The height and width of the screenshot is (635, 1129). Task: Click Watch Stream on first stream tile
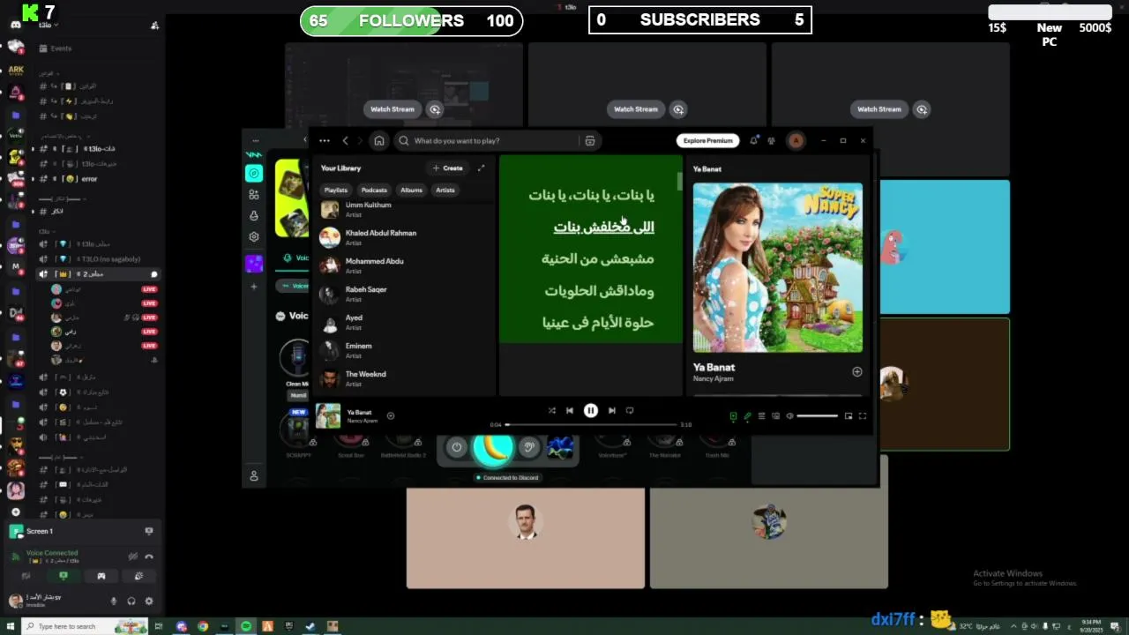(392, 109)
